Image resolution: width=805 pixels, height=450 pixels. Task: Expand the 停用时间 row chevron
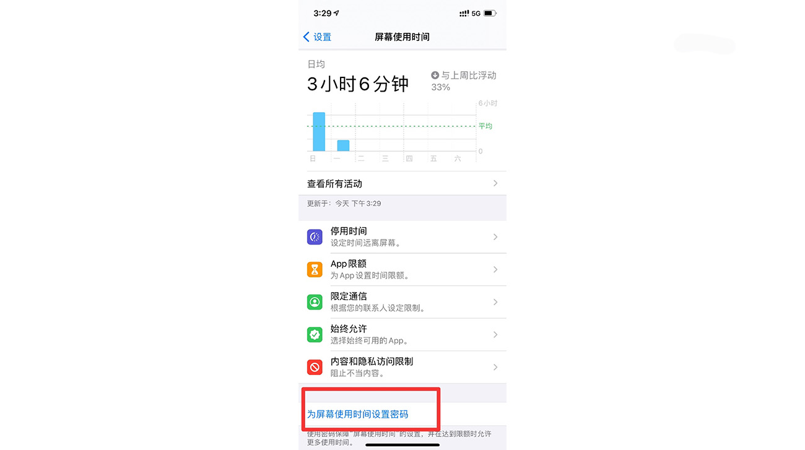pos(495,236)
